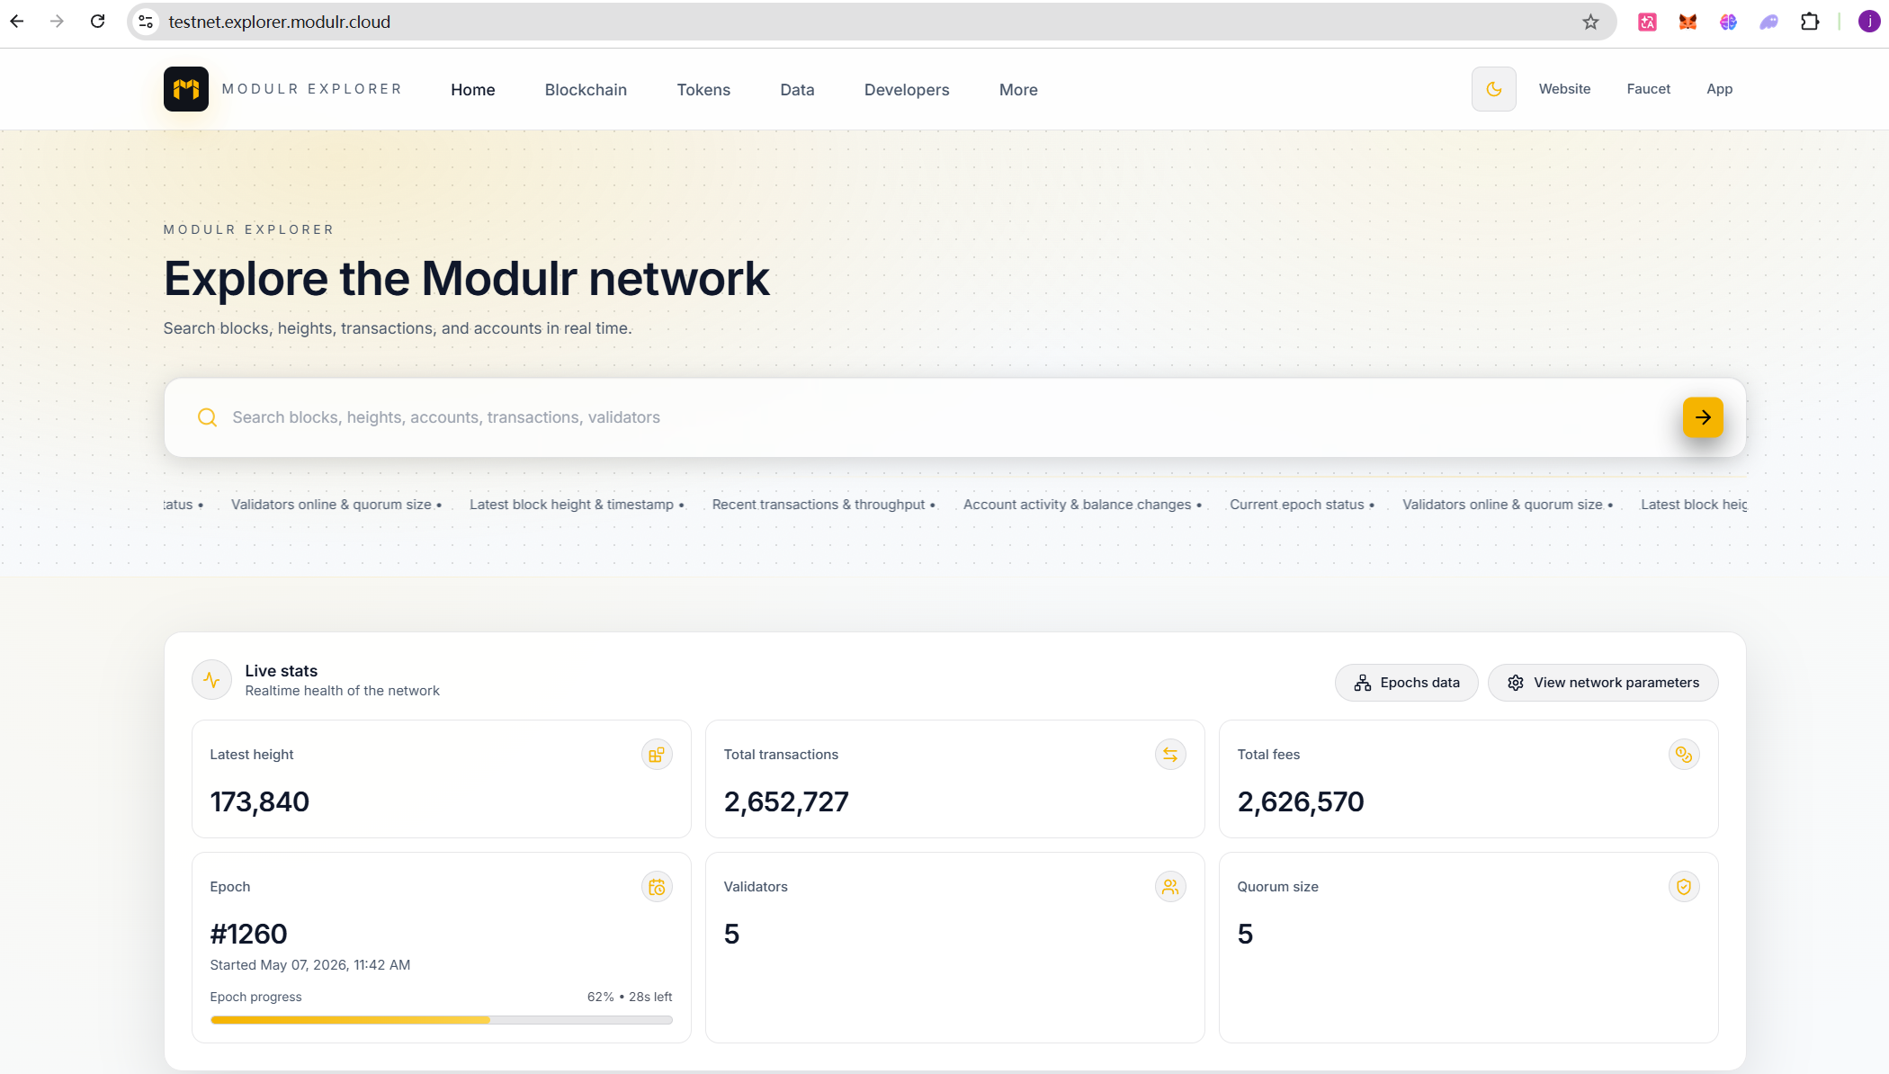Open the purple brain browser extension
Viewport: 1889px width, 1074px height.
tap(1728, 22)
